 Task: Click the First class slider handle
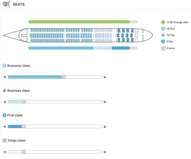pyautogui.click(x=24, y=126)
